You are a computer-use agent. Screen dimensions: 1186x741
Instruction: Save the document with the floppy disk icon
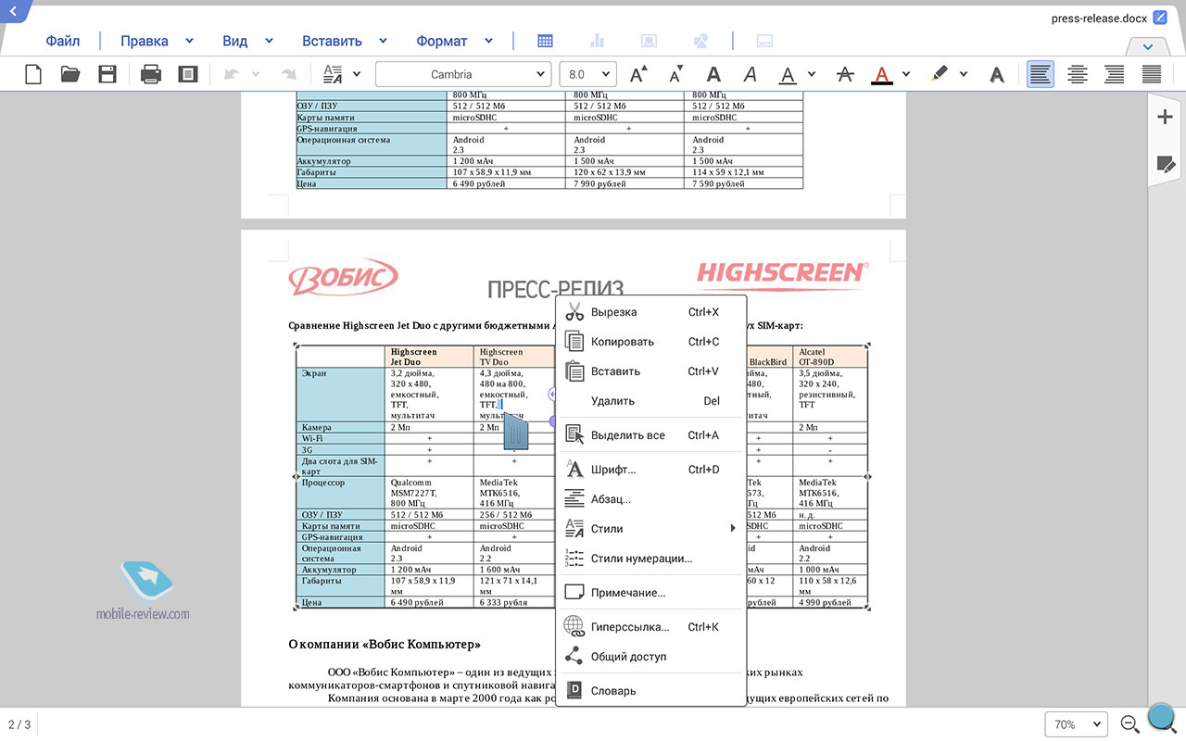pos(107,74)
